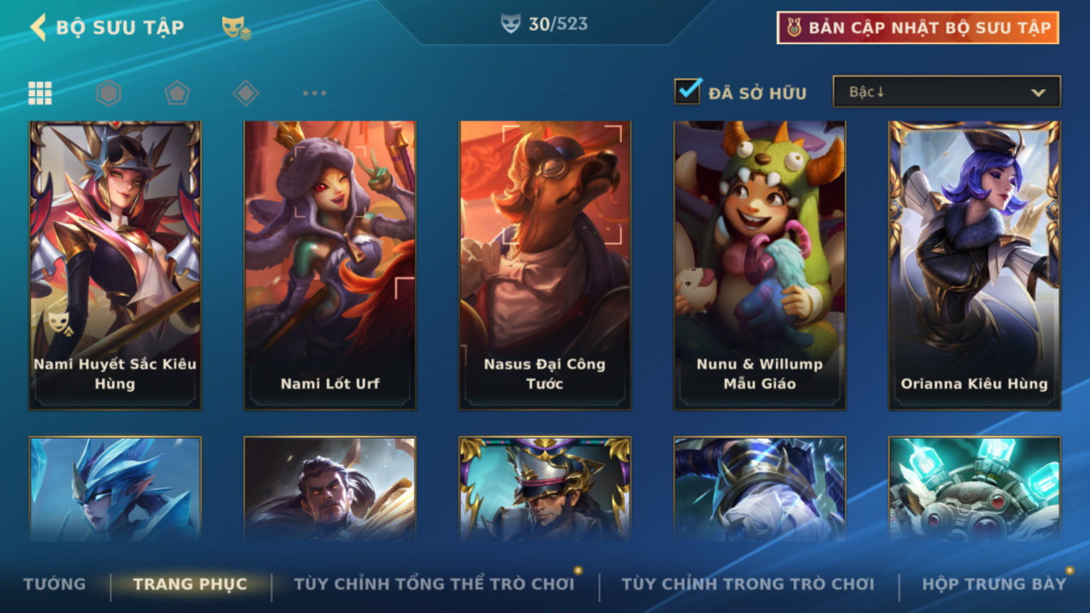
Task: Open Tùy Chỉnh Tổng Thể Trò Chơi tab
Action: [434, 584]
